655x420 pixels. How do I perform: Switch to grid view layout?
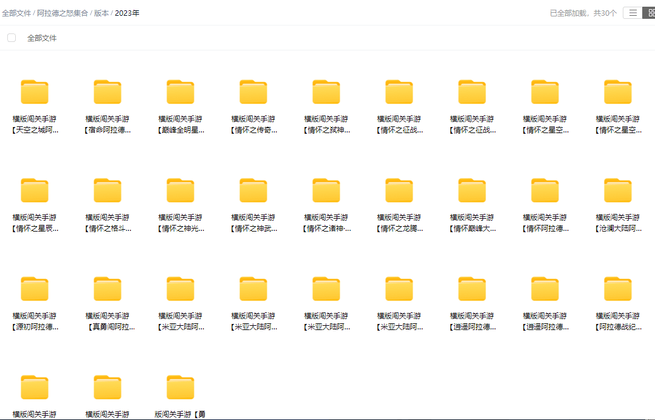(x=650, y=13)
